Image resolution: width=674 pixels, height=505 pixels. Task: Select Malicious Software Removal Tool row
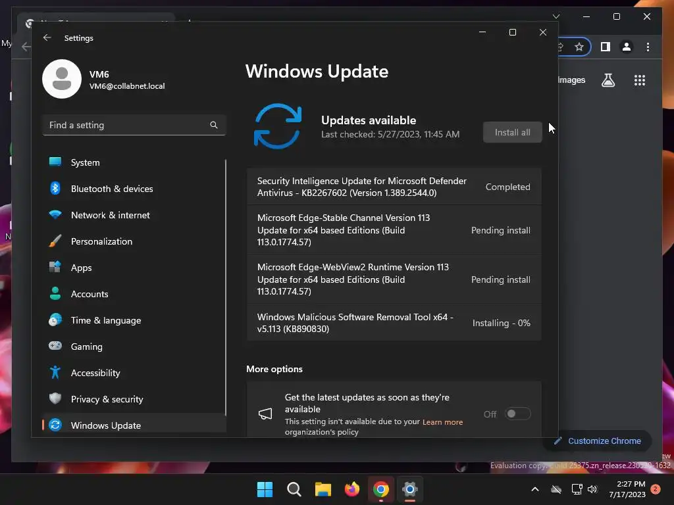394,323
